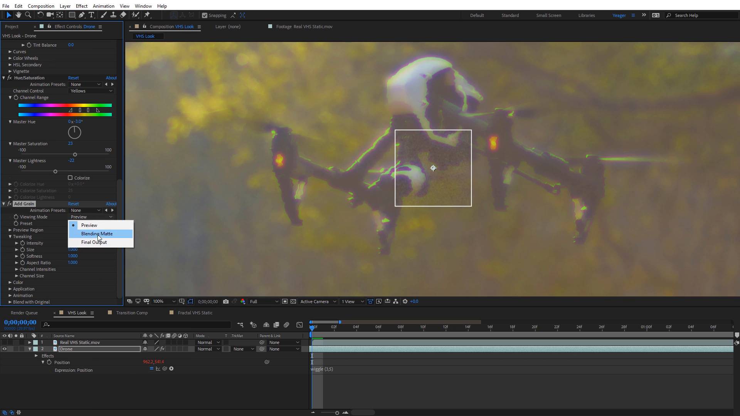Expand the Intensity property
Viewport: 740px width, 416px height.
coord(17,243)
